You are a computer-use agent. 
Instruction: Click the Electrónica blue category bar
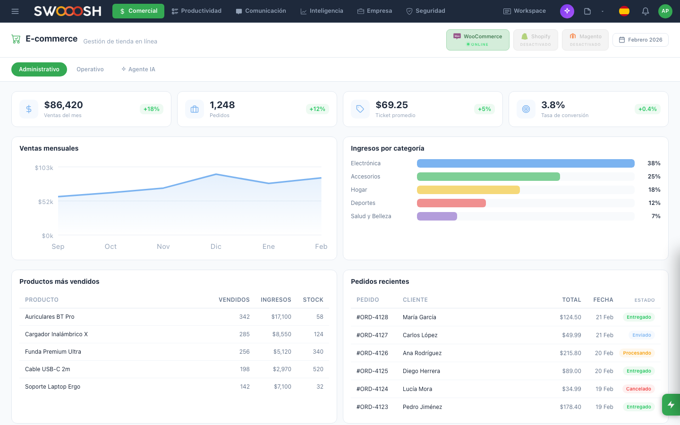tap(525, 163)
